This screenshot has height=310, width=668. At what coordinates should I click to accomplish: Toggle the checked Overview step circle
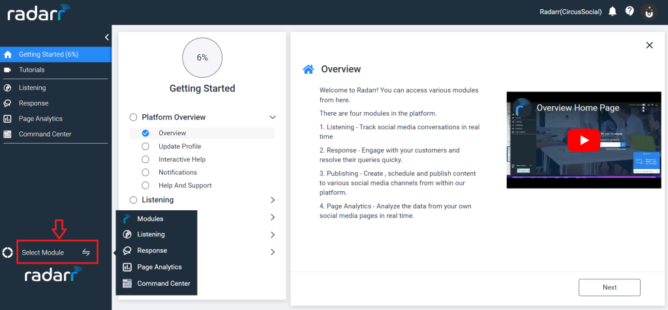145,133
